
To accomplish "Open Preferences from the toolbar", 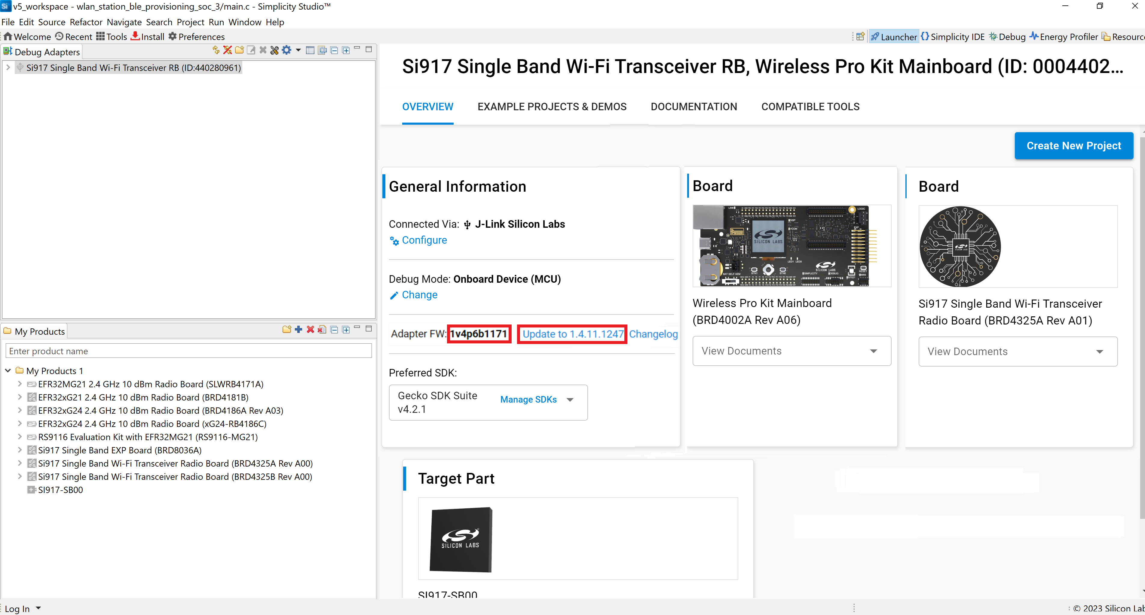I will [197, 36].
